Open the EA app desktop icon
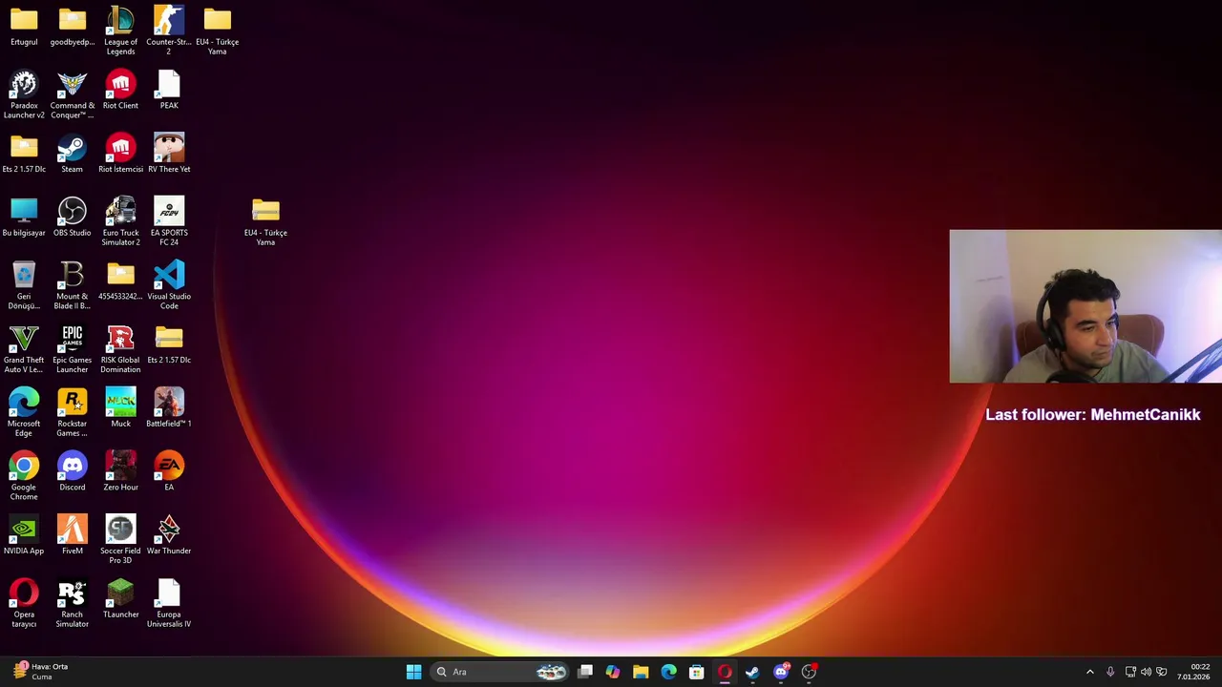 (169, 472)
